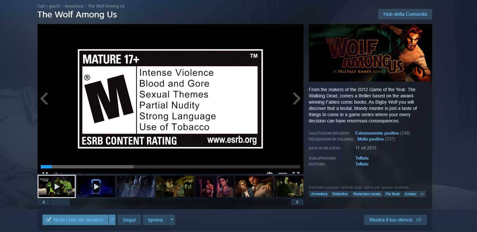Open publisher Telltale link
This screenshot has height=232, width=477.
click(x=362, y=164)
